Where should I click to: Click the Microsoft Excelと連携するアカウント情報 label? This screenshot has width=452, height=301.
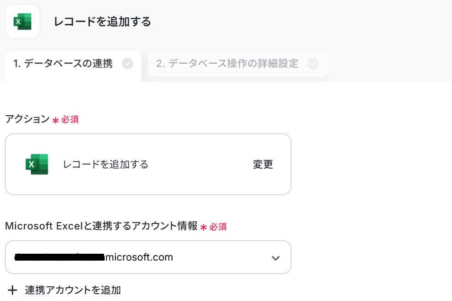[x=101, y=226]
